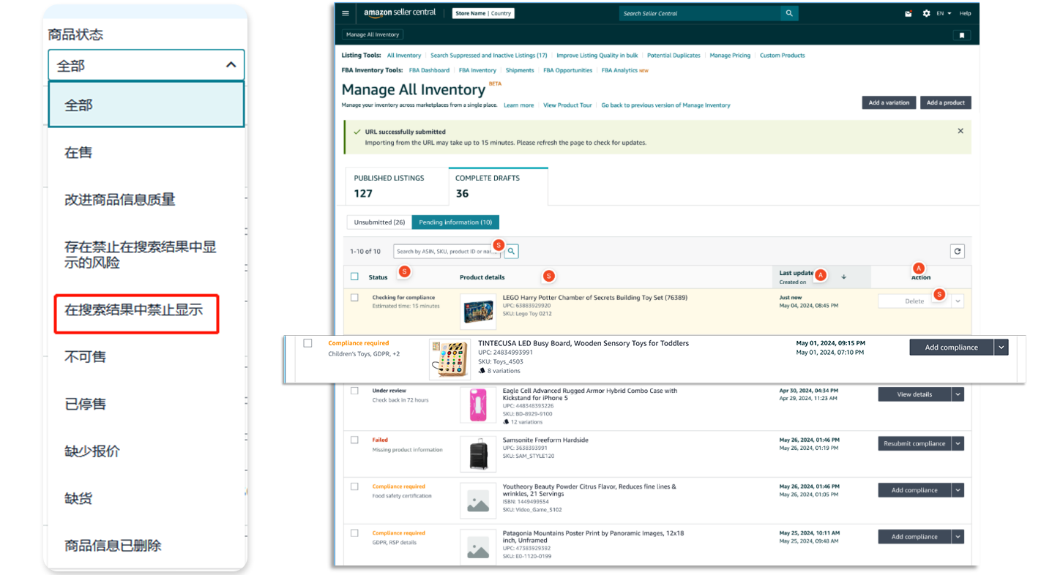
Task: Open the settings gear icon
Action: click(x=926, y=13)
